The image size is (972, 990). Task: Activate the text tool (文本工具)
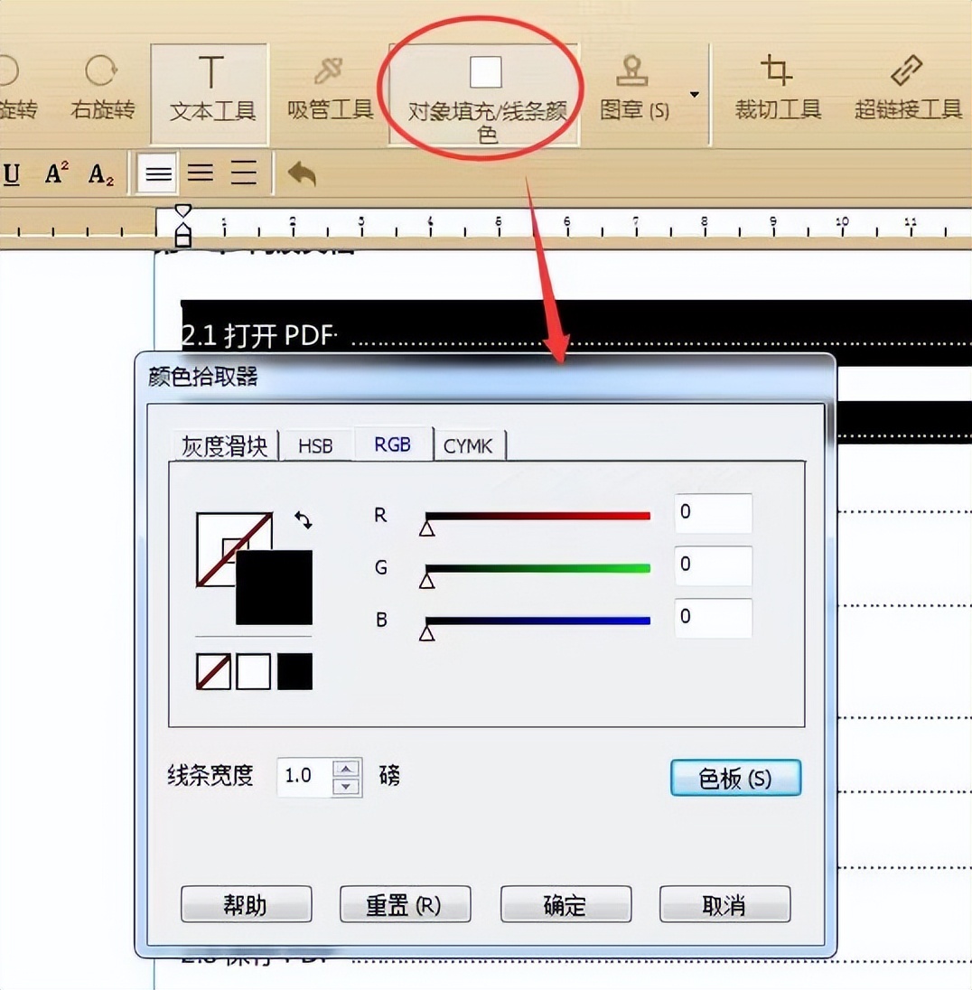(210, 93)
